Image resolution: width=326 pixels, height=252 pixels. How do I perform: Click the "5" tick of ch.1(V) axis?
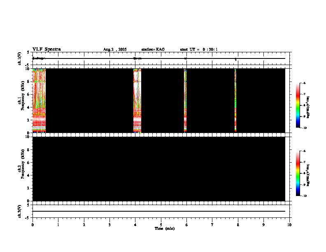pyautogui.click(x=29, y=52)
